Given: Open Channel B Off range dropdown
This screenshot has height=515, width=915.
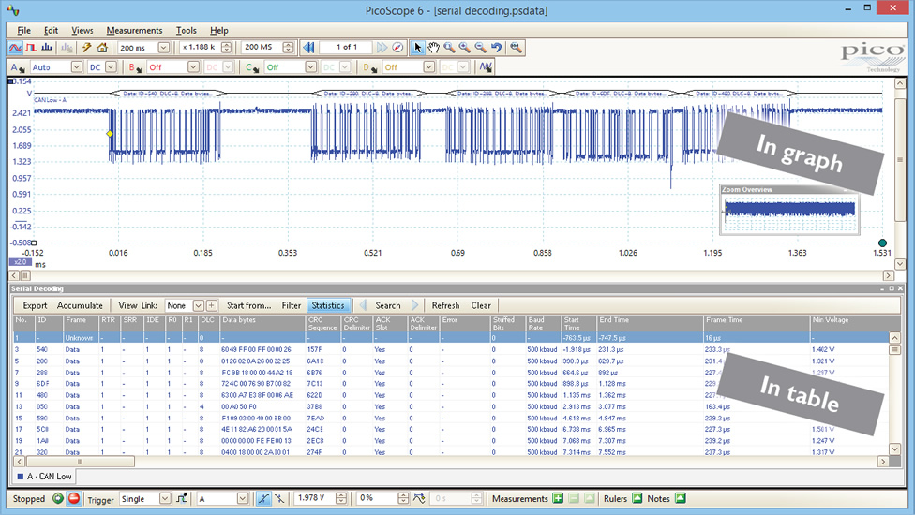Looking at the screenshot, I should pos(193,67).
